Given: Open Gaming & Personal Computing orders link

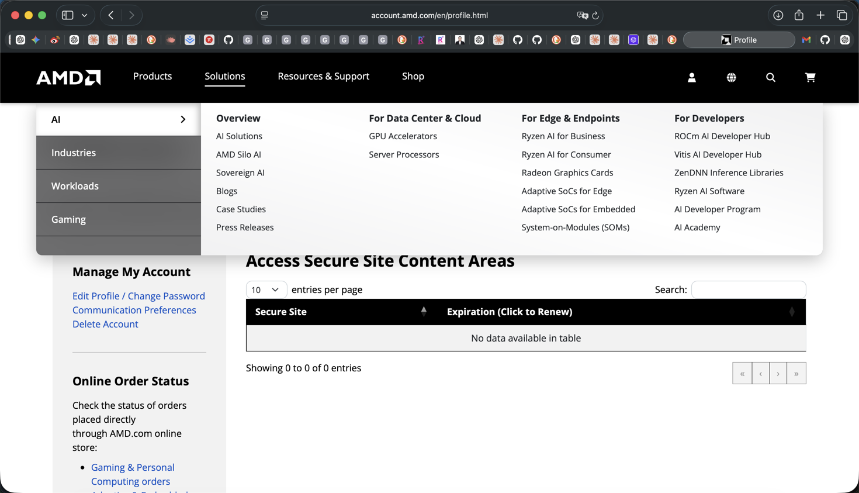Looking at the screenshot, I should [133, 474].
